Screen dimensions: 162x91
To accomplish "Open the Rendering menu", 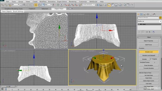I will [73, 2].
